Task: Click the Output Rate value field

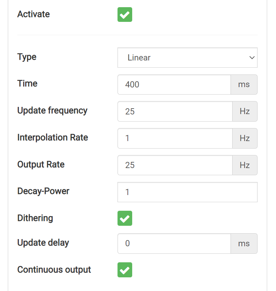Action: point(175,165)
